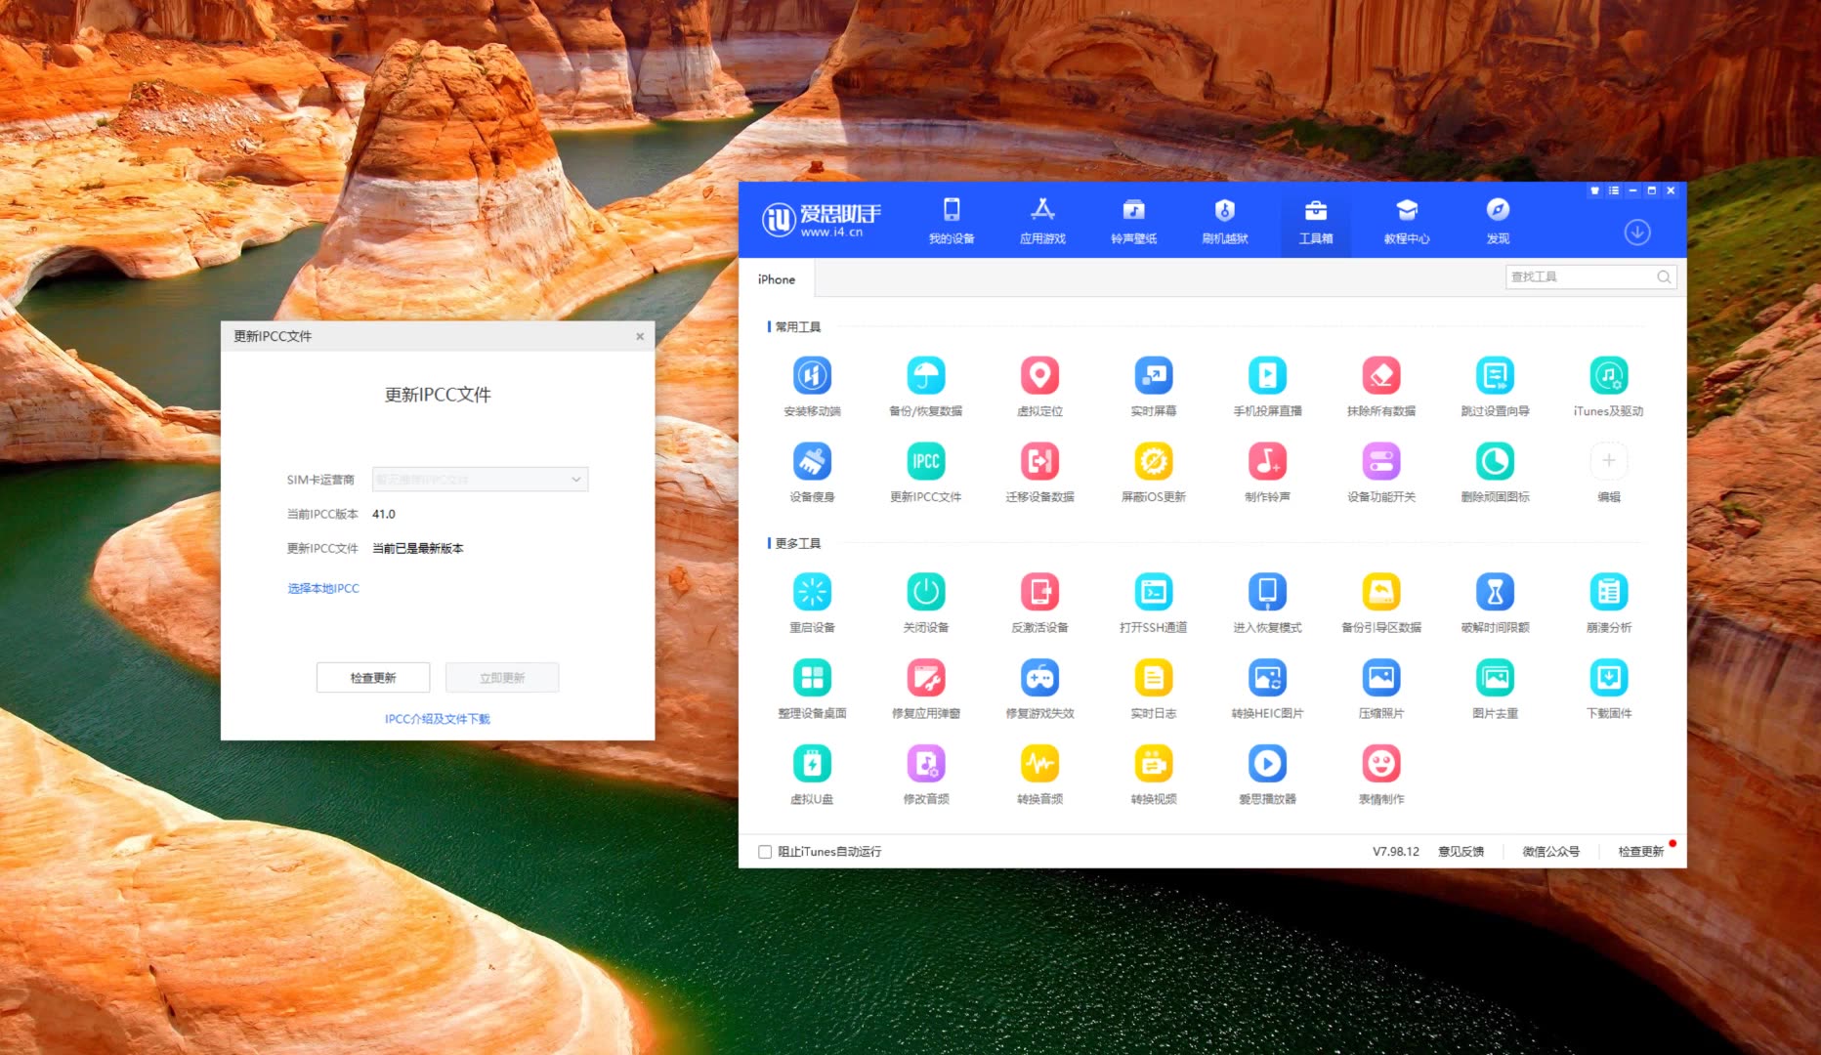The image size is (1821, 1055).
Task: Open 迁移设备数据 tool
Action: pyautogui.click(x=1039, y=461)
